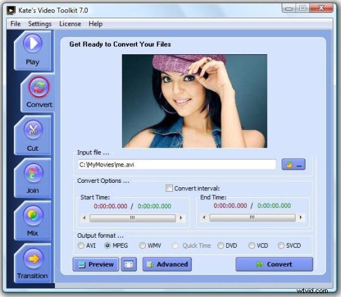Select the Convert module in sidebar

[x=38, y=93]
